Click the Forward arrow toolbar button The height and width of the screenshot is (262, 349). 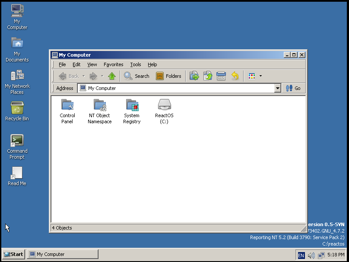93,76
